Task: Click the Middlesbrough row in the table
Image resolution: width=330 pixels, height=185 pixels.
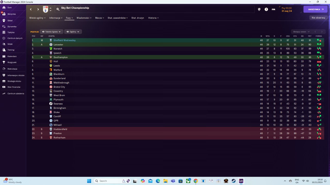Action: [178, 83]
